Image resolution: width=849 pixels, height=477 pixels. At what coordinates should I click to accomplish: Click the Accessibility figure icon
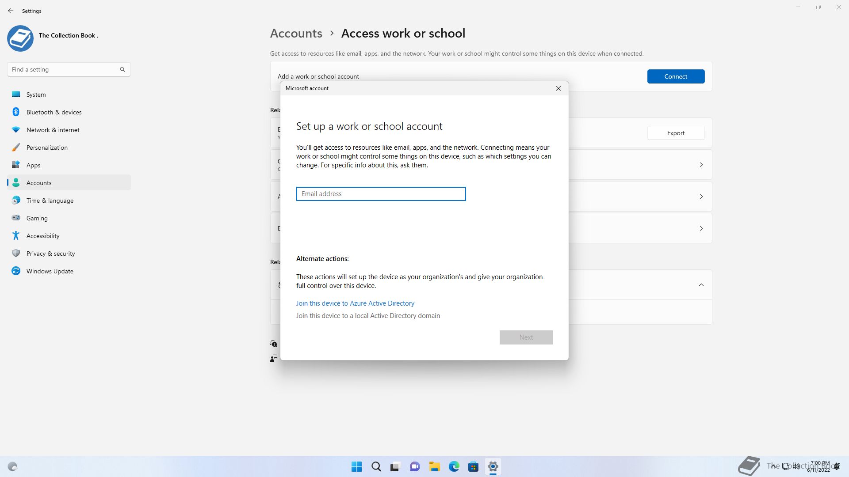click(16, 236)
